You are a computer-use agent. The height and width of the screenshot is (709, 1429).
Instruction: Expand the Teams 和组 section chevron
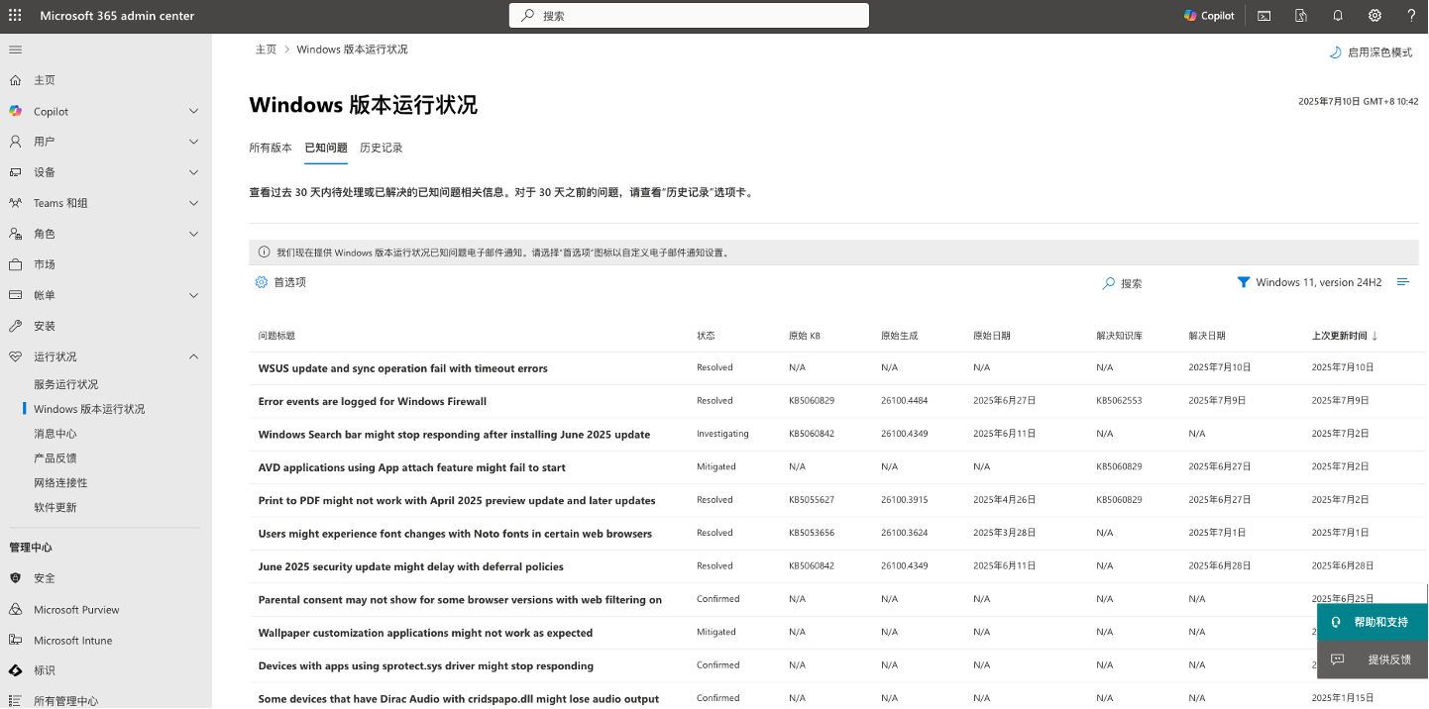pyautogui.click(x=194, y=203)
